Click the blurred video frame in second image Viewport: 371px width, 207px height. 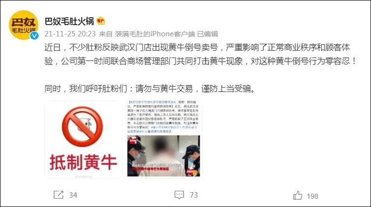164,156
